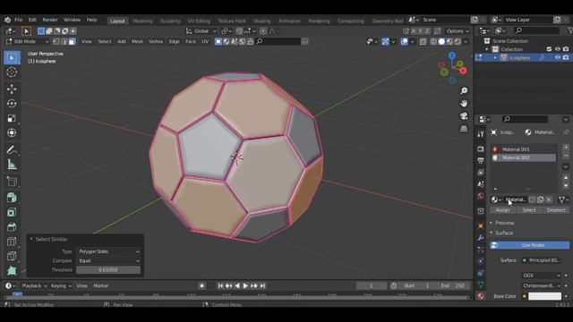573x322 pixels.
Task: Open the Face menu in viewport header
Action: (191, 42)
